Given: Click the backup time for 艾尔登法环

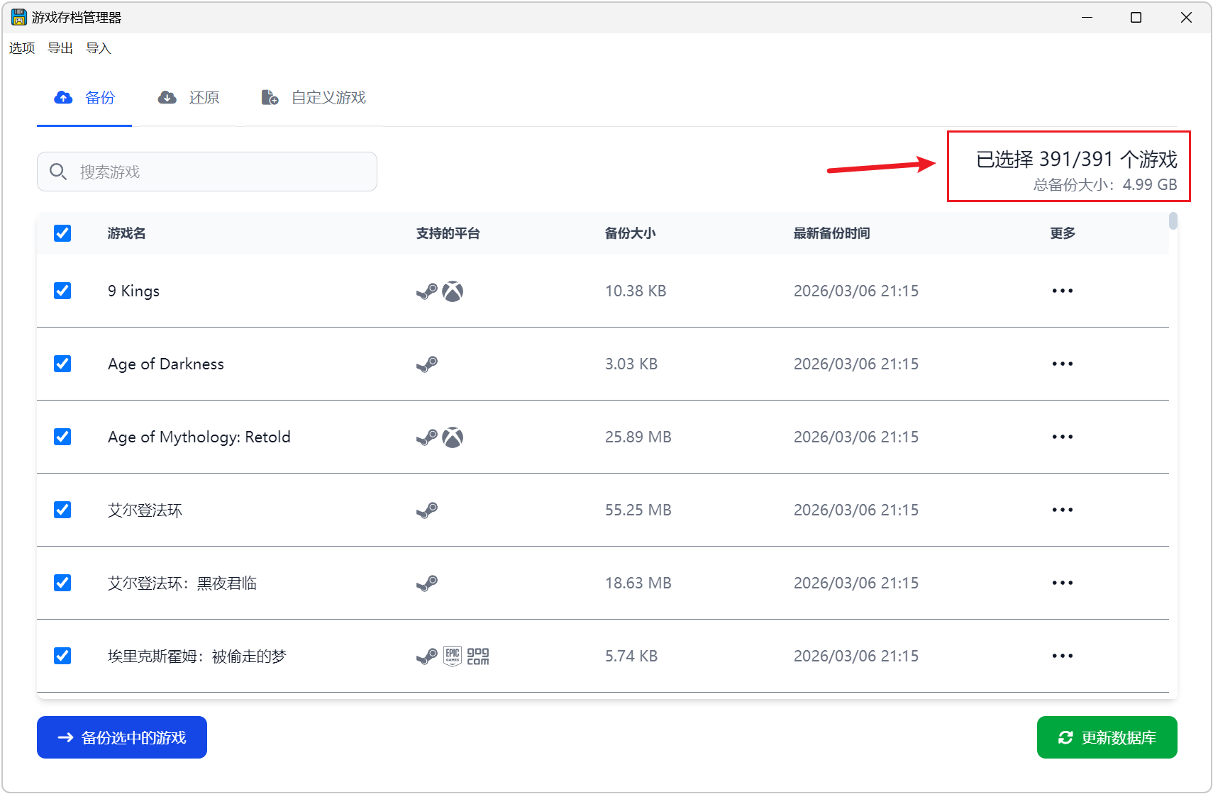Looking at the screenshot, I should click(856, 510).
